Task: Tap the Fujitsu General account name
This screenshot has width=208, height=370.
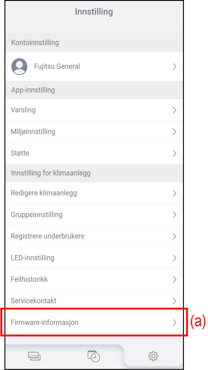Action: (57, 67)
